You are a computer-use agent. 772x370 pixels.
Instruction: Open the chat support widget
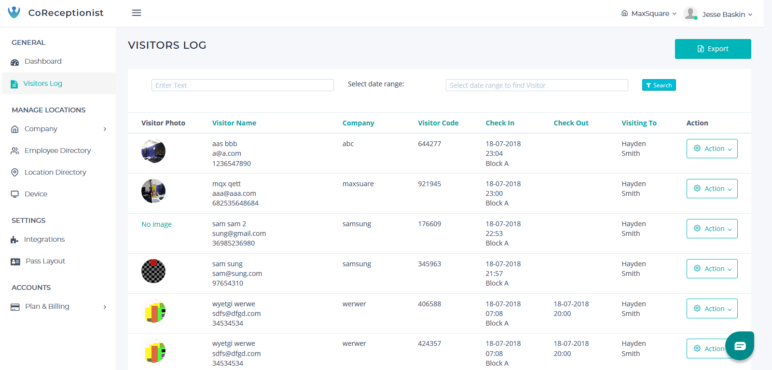click(739, 345)
